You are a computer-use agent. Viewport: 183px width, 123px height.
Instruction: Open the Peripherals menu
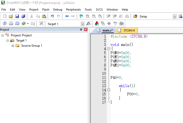[x=73, y=10]
